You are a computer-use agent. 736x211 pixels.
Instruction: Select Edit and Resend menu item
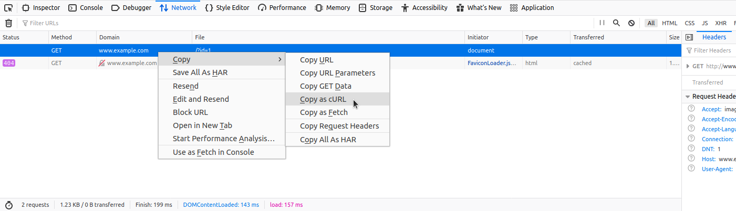(201, 99)
